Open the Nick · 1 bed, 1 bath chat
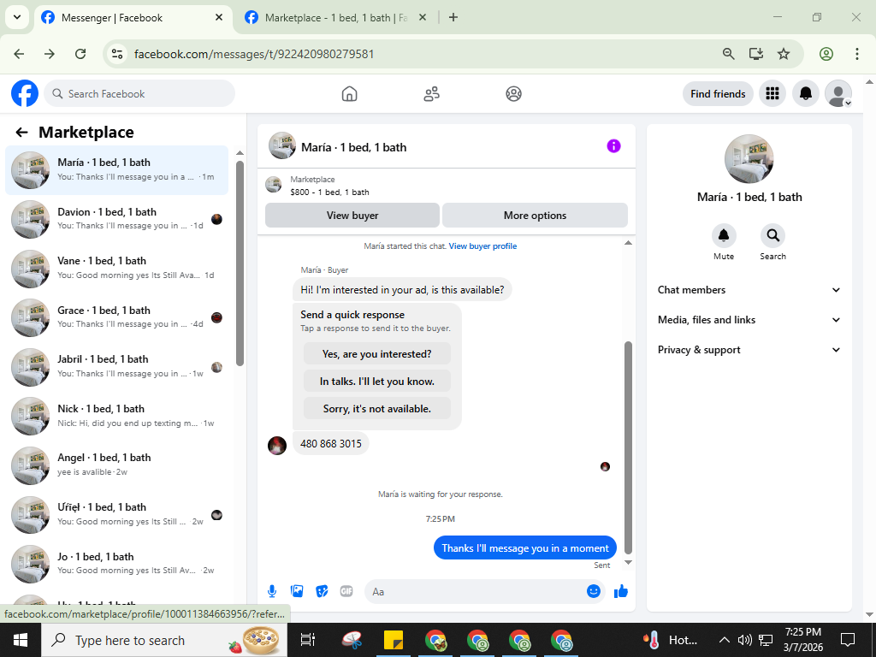Viewport: 876px width, 657px height. point(116,416)
